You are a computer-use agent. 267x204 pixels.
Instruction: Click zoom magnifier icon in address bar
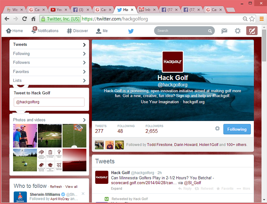245,19
